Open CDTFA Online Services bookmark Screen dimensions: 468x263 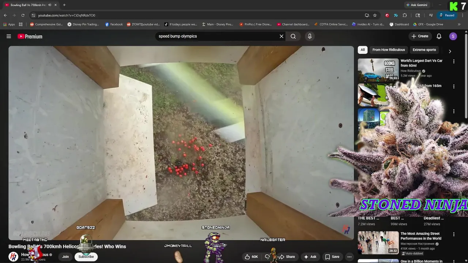[x=331, y=24]
